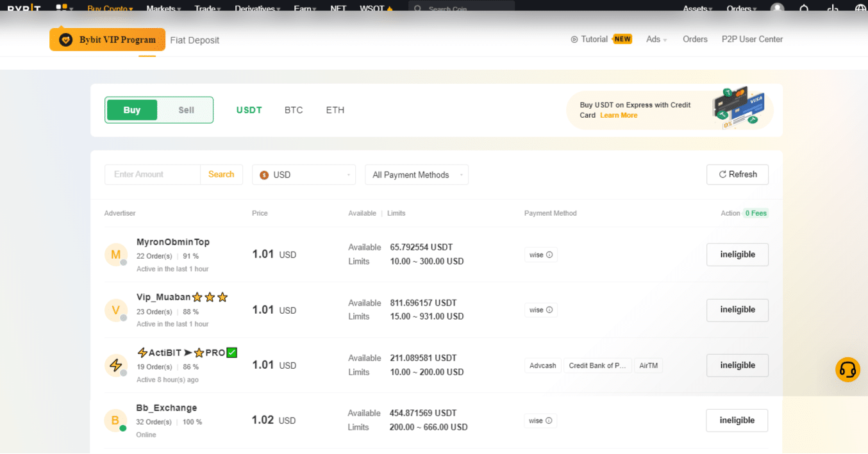Click the Search amount button
Viewport: 868px width, 454px height.
click(221, 174)
